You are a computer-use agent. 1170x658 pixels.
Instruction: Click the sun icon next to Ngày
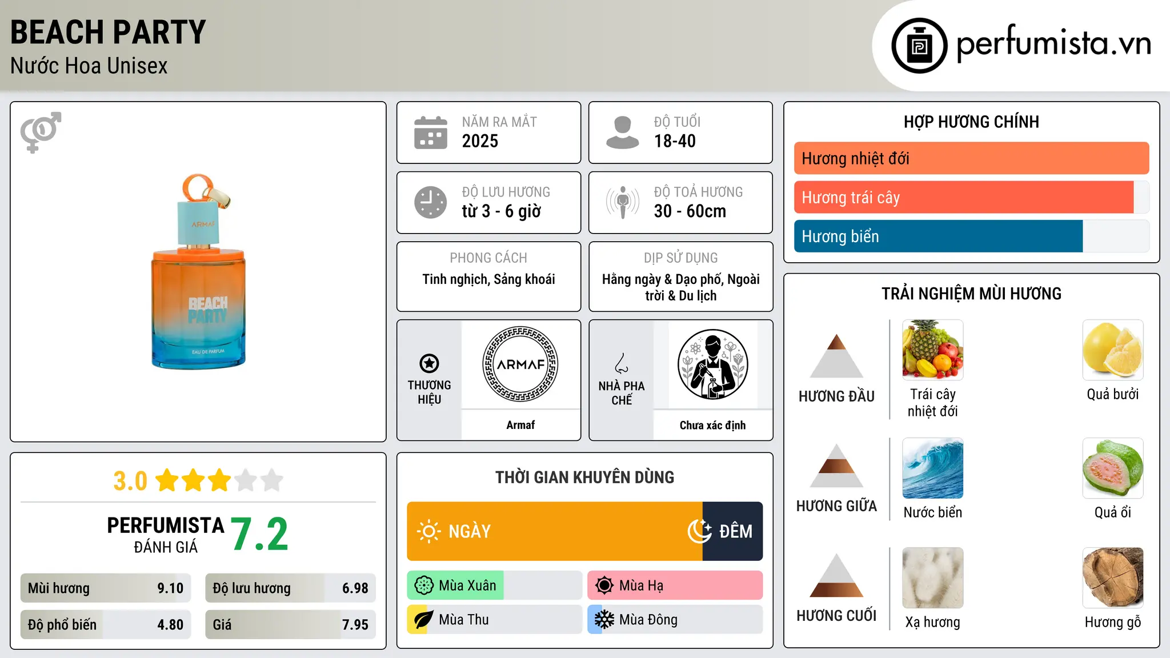(428, 531)
